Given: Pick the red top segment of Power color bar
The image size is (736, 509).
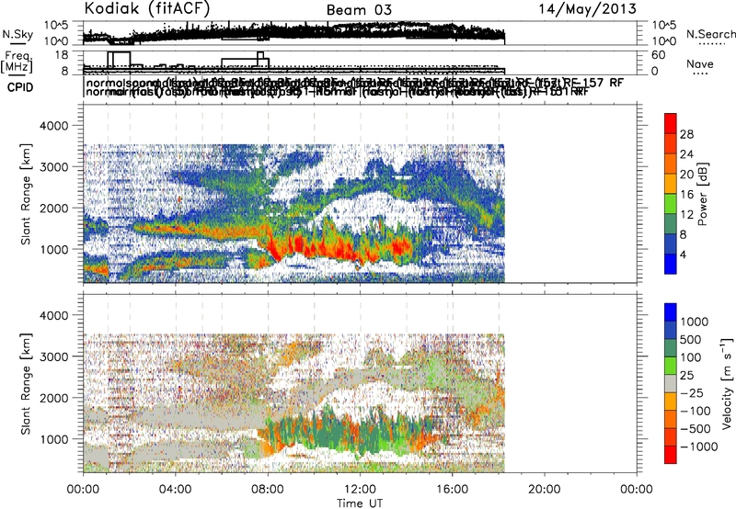Looking at the screenshot, I should (671, 124).
